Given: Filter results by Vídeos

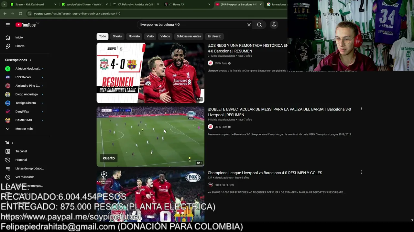Looking at the screenshot, I should coord(165,36).
